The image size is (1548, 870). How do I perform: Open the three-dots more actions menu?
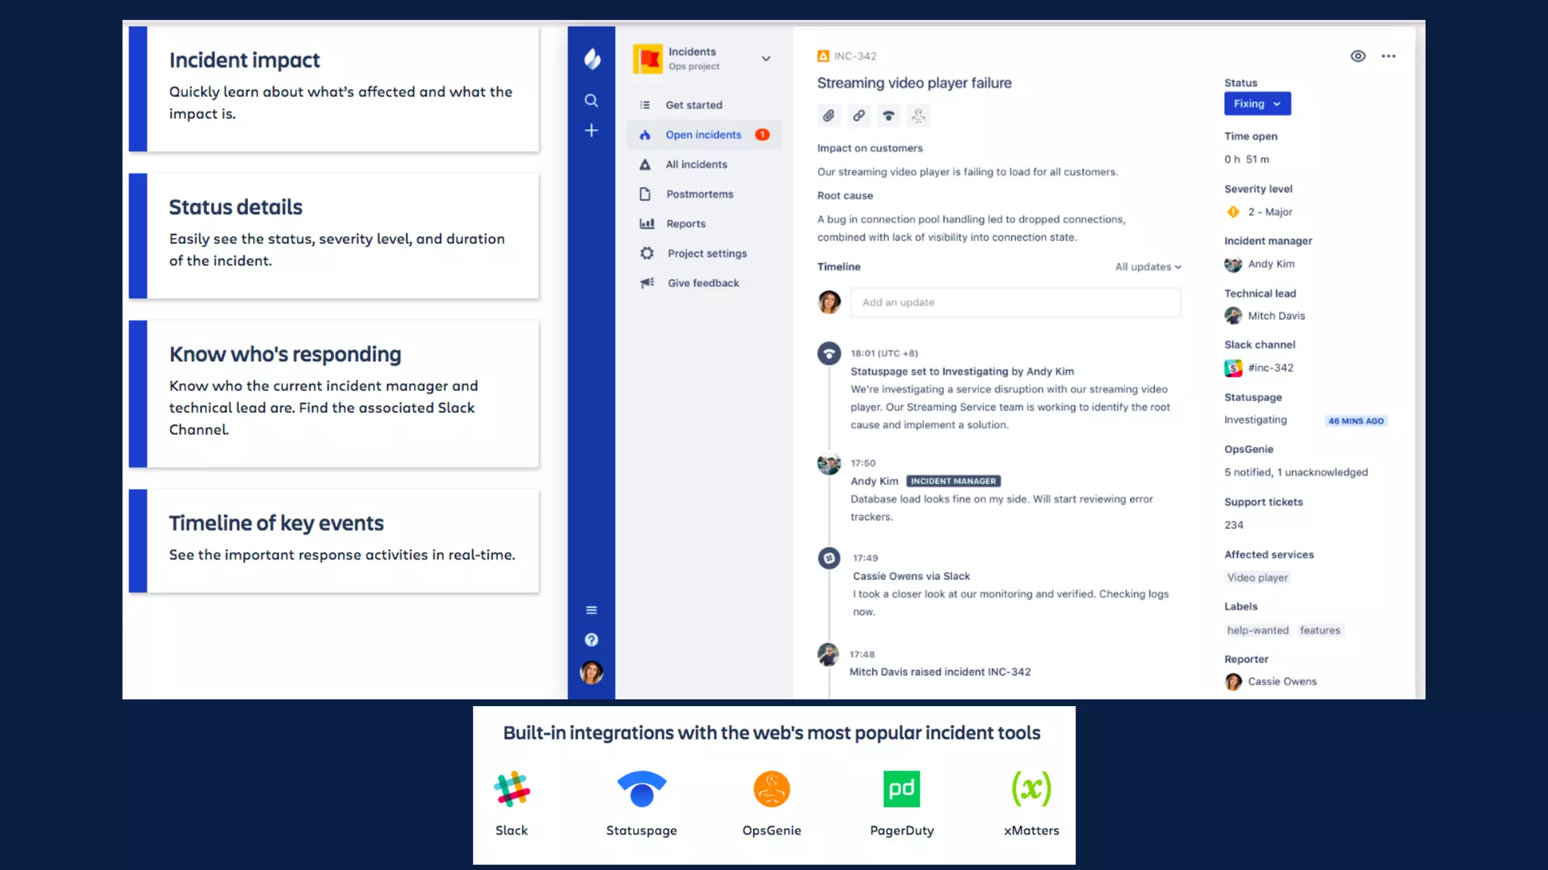(1388, 56)
